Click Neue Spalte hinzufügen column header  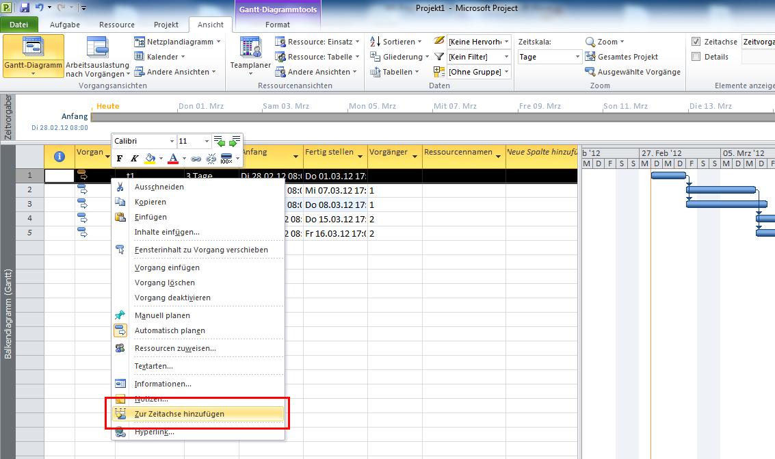(542, 157)
